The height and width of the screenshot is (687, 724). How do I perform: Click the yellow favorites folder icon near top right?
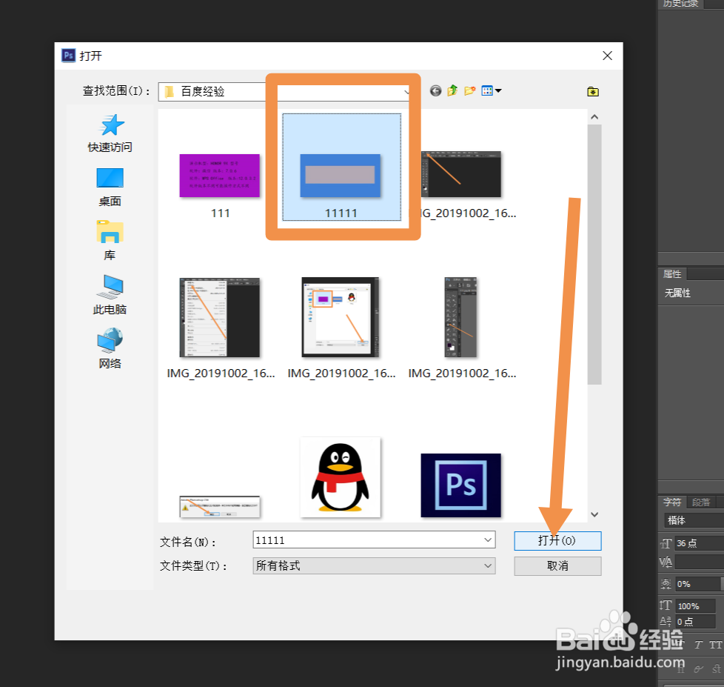coord(592,90)
